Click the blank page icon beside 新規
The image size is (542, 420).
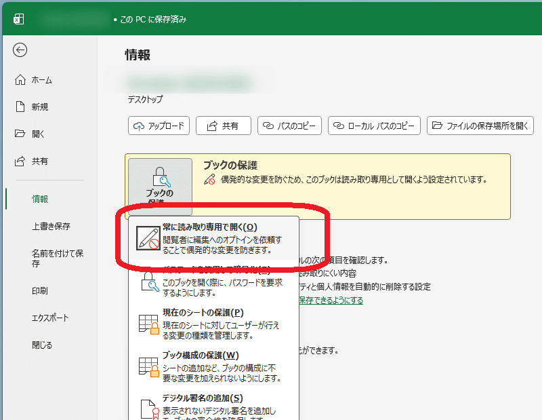click(20, 107)
